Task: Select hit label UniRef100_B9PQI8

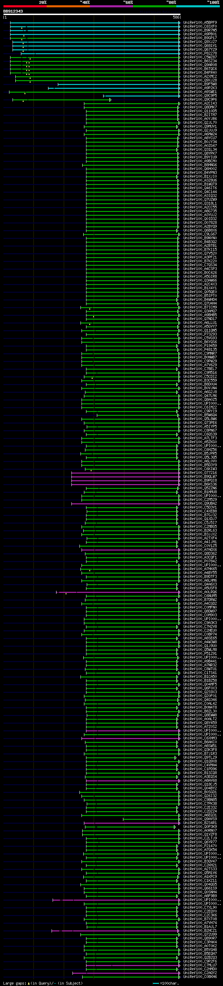Action: 200,480
